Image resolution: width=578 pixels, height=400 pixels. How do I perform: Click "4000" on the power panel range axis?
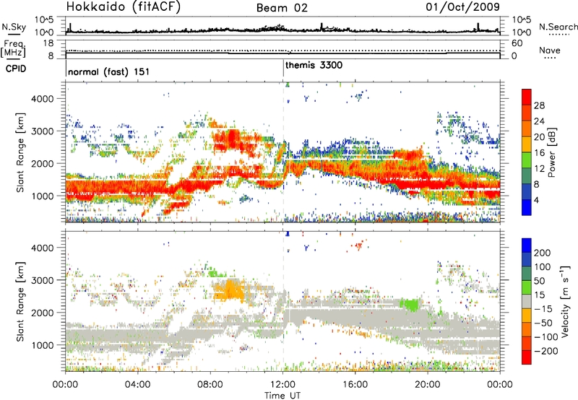42,99
